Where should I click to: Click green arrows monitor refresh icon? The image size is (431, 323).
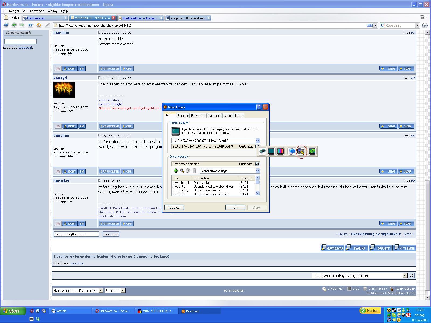pyautogui.click(x=312, y=151)
